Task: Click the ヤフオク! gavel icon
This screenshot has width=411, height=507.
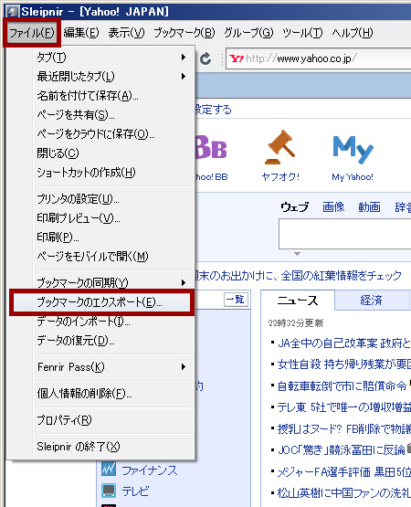Action: 279,147
